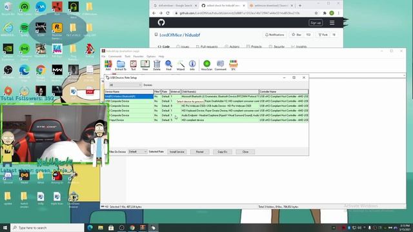This screenshot has width=413, height=232.
Task: Select the Intel Wireless Bluetooth device row
Action: point(206,97)
